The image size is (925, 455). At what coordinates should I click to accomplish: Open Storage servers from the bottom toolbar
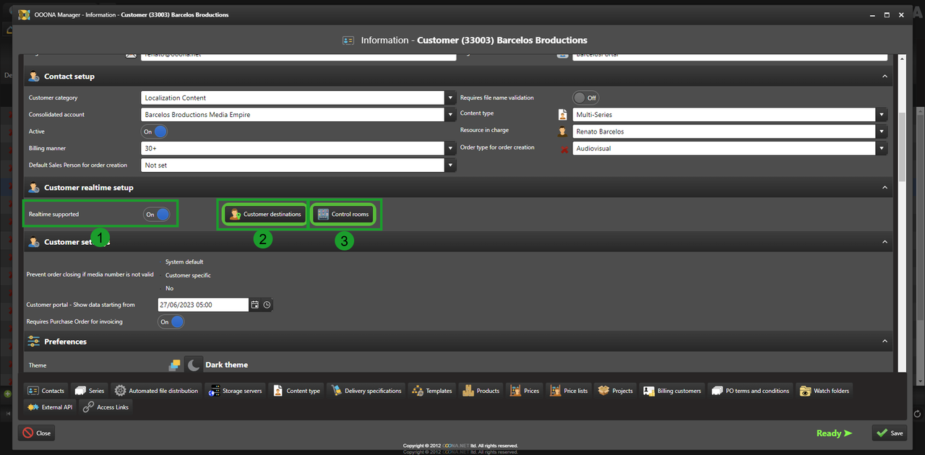[235, 391]
